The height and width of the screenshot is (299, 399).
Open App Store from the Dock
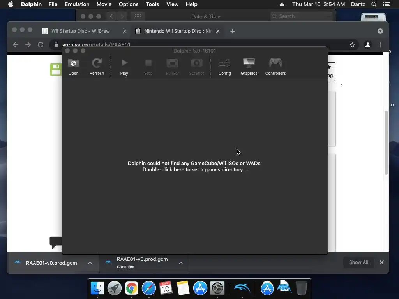pyautogui.click(x=200, y=288)
